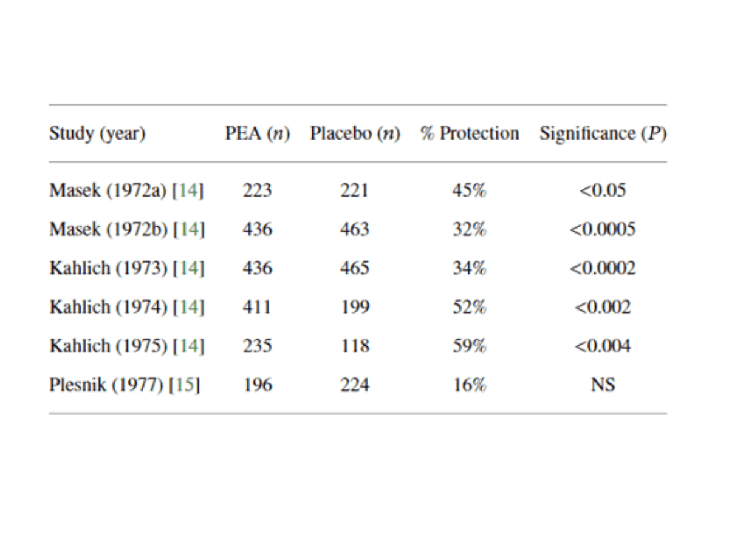Click the "Placebo (n)" column header
Screen dimensions: 729x546
click(355, 133)
